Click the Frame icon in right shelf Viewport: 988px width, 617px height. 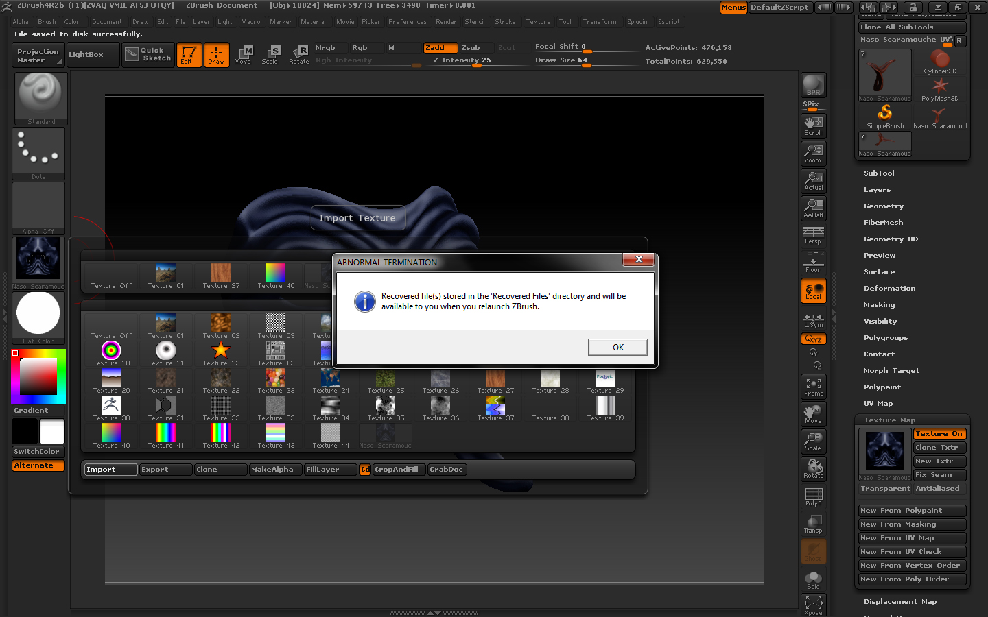pos(813,387)
